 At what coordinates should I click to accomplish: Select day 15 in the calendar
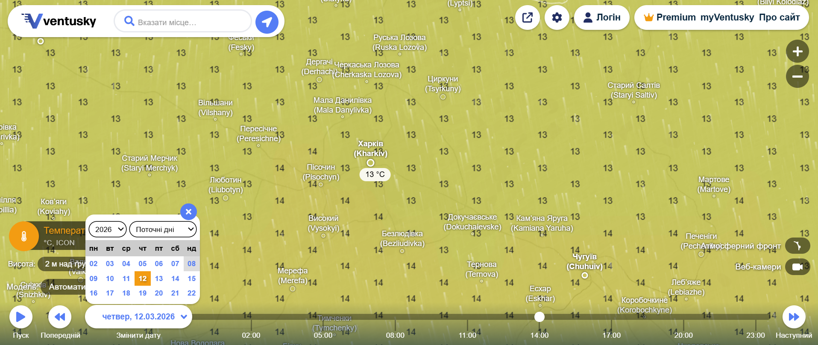click(x=191, y=278)
